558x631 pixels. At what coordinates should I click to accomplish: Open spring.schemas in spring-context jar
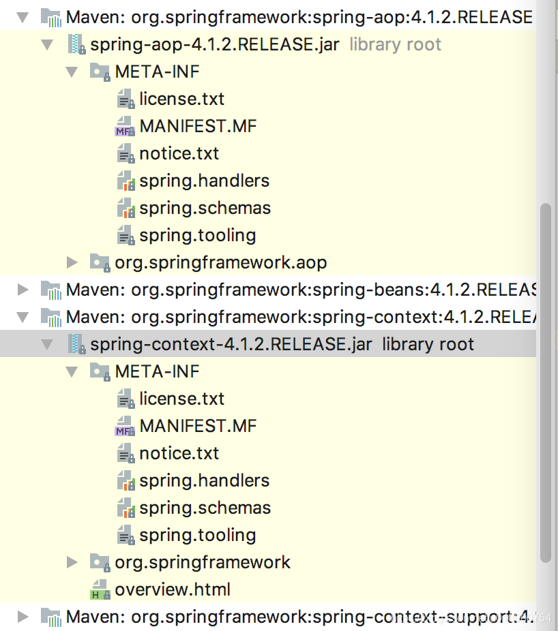point(205,508)
